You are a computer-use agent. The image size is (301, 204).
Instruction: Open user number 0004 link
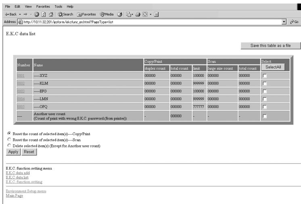pyautogui.click(x=21, y=99)
